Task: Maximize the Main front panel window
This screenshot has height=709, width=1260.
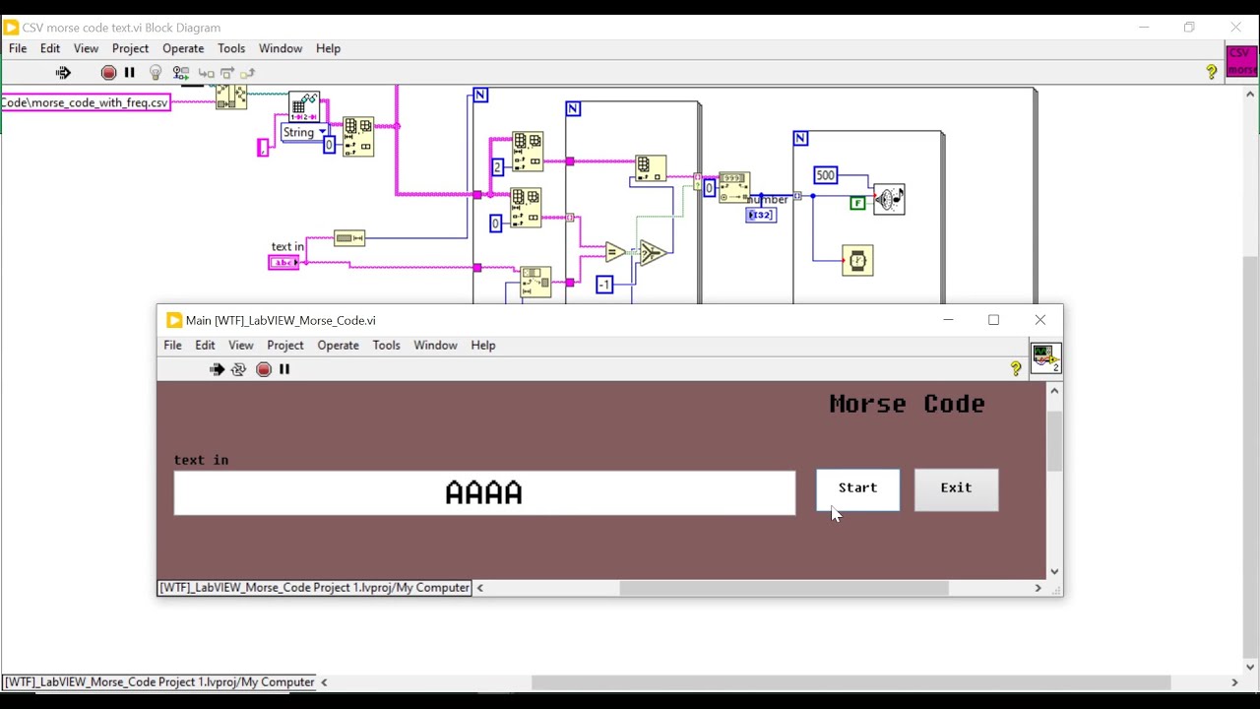Action: 993,320
